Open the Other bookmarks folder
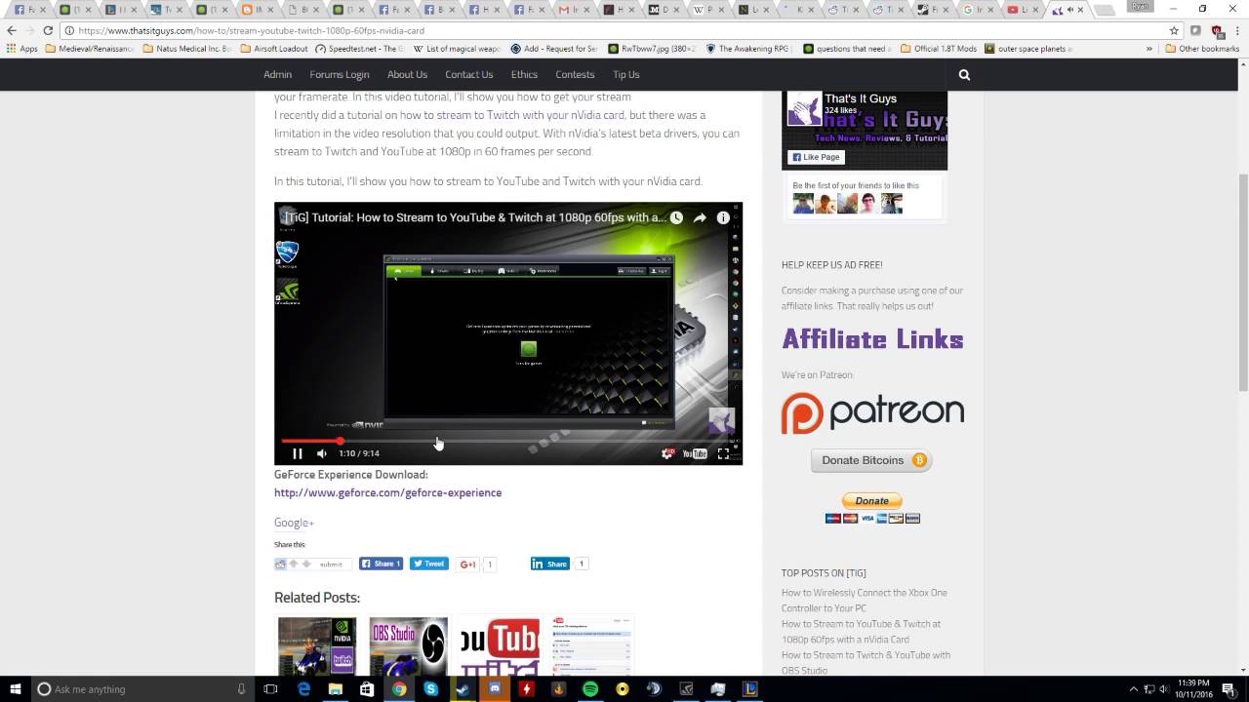 1202,48
